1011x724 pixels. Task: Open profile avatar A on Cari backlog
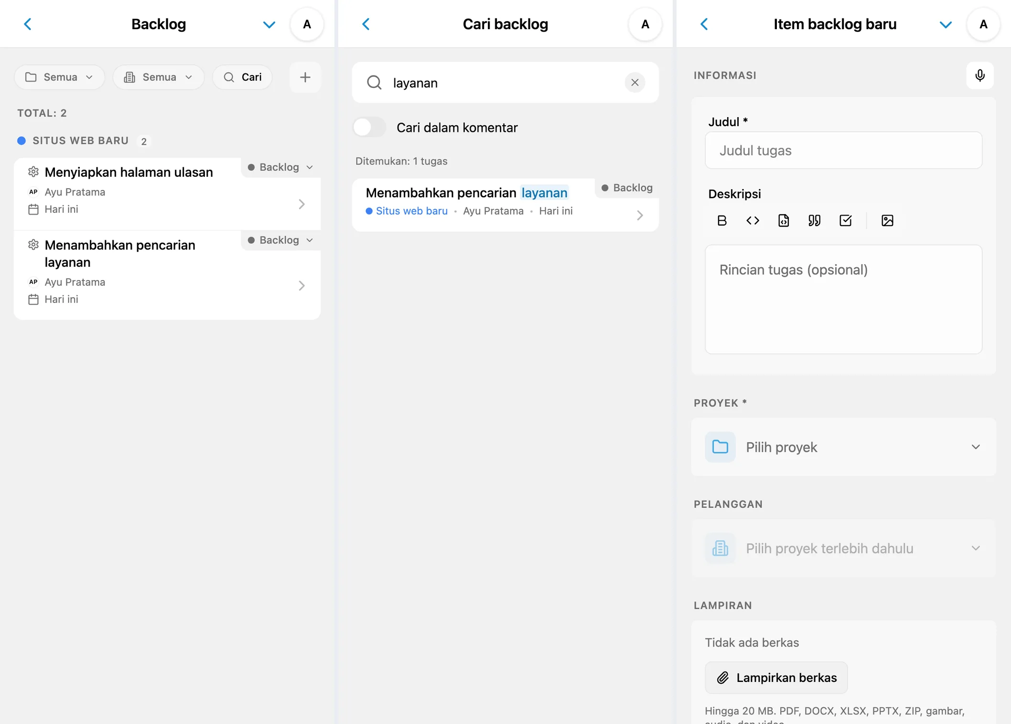coord(645,24)
